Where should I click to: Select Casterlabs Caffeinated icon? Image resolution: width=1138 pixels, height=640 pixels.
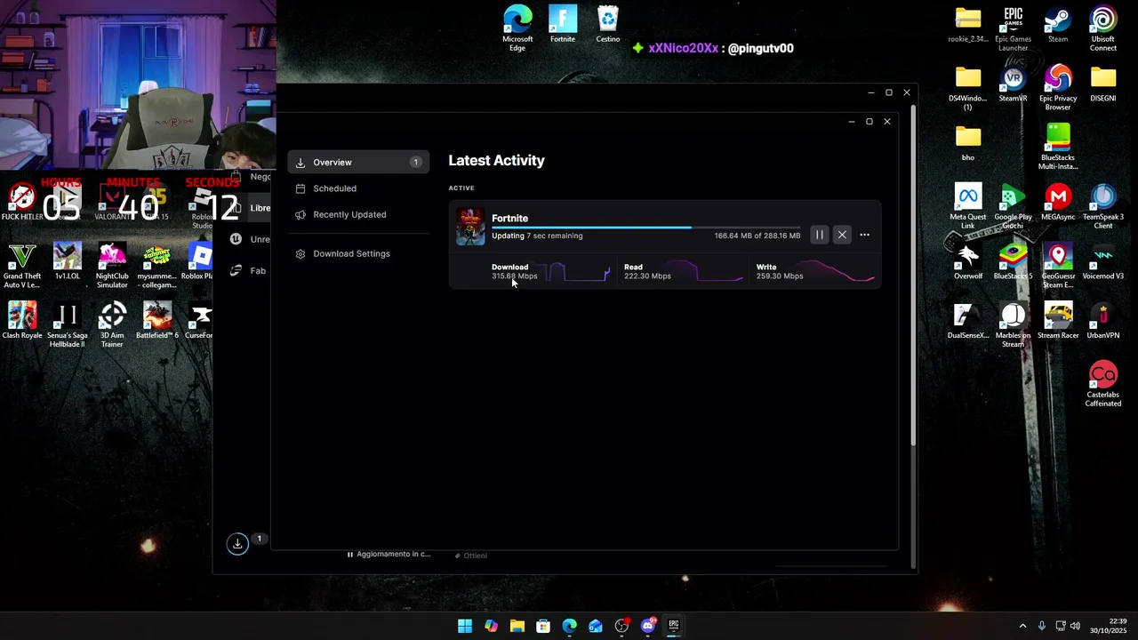1103,384
